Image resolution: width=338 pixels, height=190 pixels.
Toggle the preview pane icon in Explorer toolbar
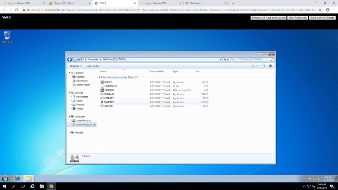click(x=263, y=66)
